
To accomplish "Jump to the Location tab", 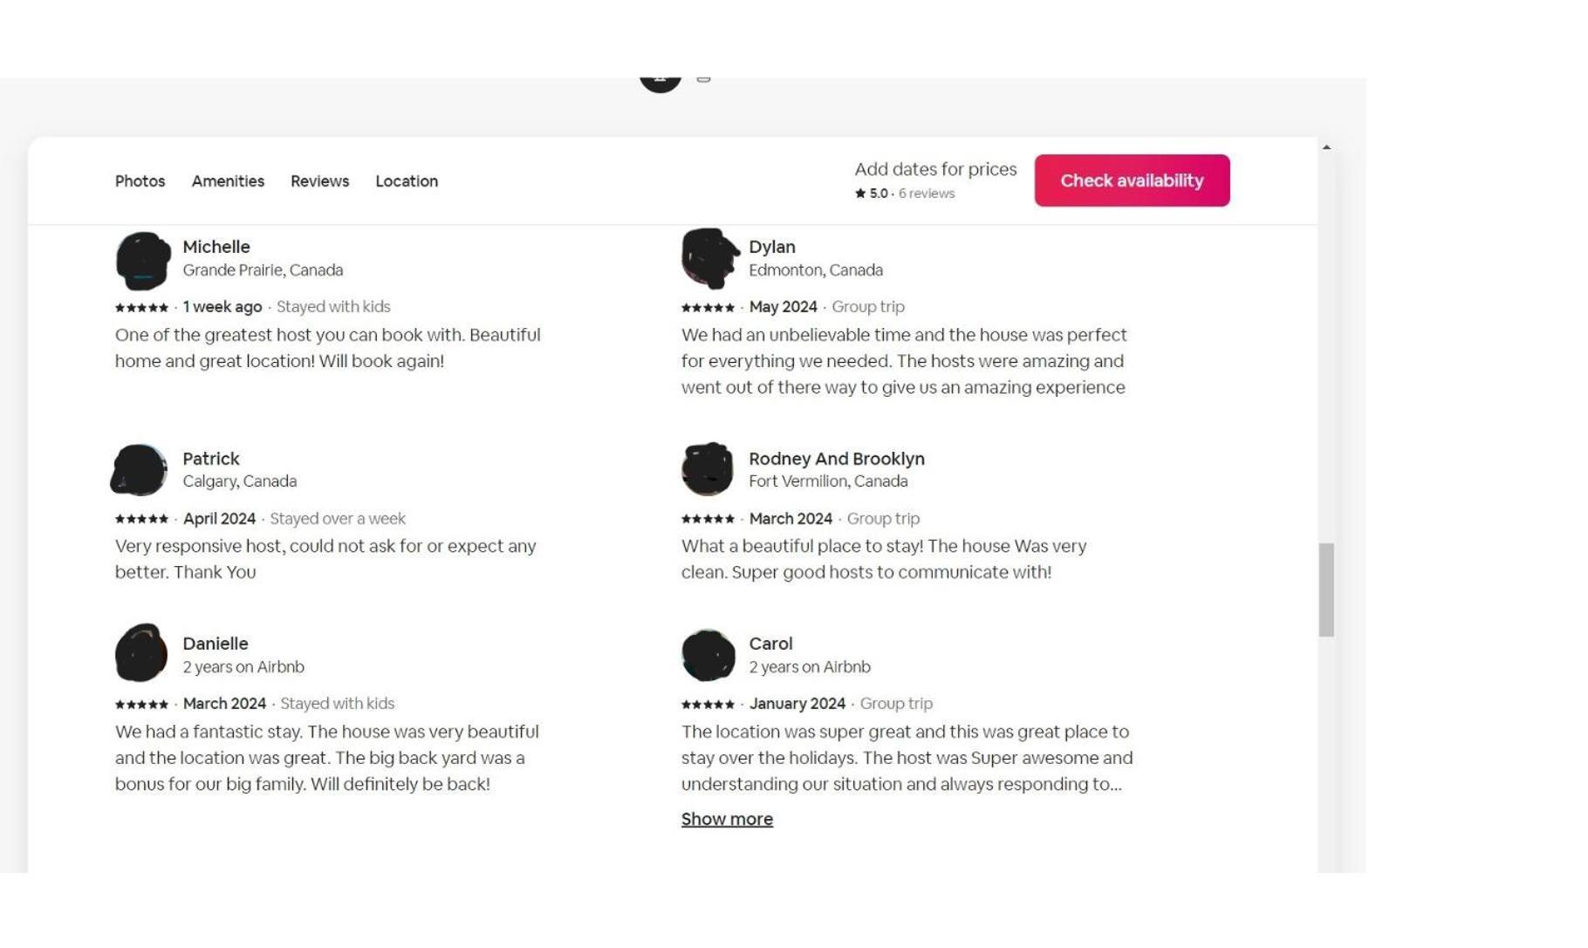I will tap(407, 181).
